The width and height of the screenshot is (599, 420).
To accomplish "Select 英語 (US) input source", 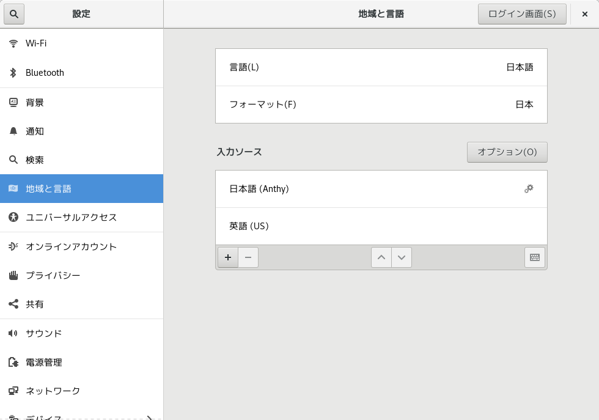I will click(381, 226).
